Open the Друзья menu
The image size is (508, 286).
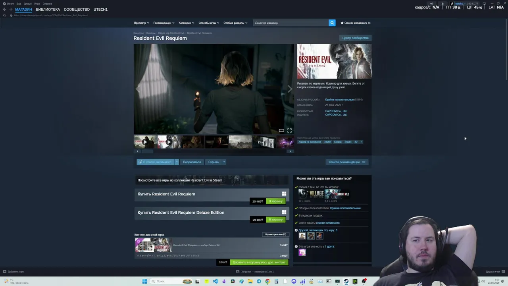tap(27, 4)
